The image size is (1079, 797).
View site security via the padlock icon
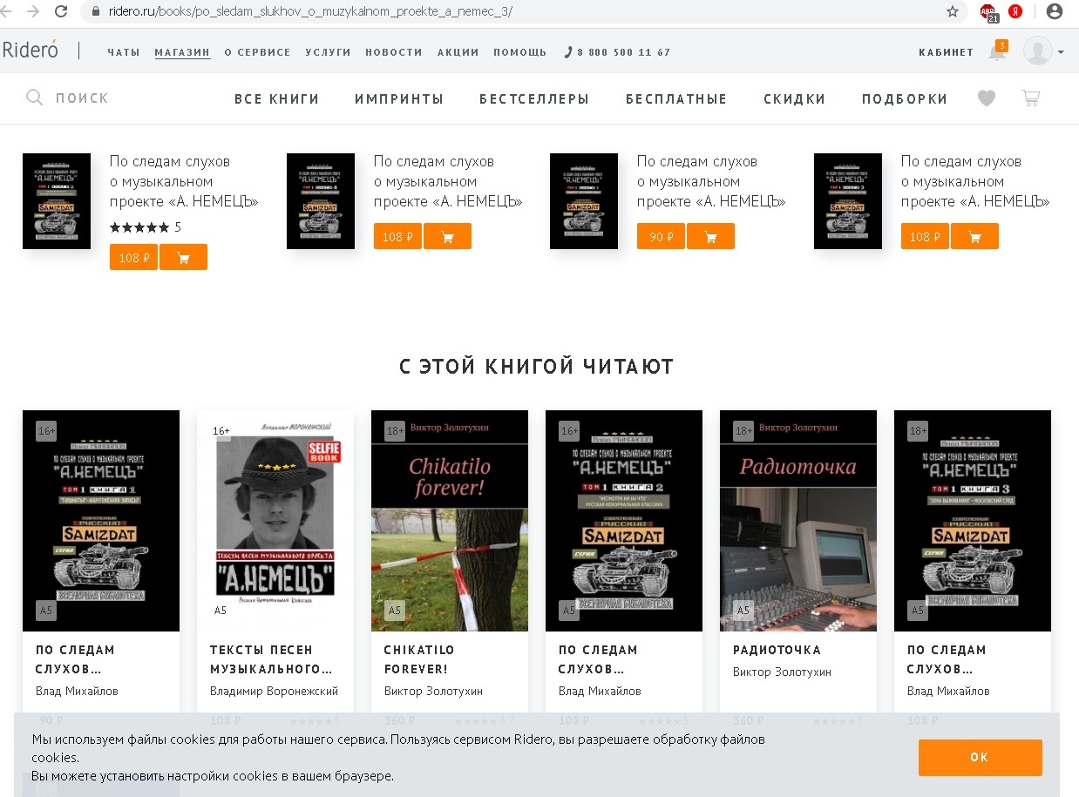point(97,11)
